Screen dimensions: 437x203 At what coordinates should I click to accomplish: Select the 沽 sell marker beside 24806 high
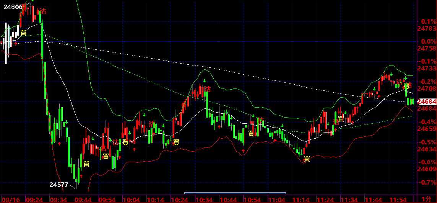click(x=43, y=11)
